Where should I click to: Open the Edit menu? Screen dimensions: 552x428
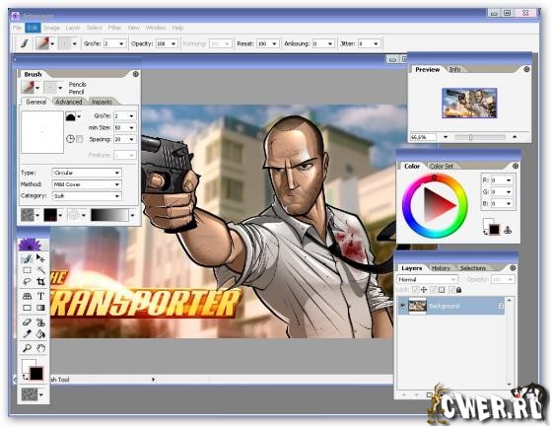click(x=33, y=28)
